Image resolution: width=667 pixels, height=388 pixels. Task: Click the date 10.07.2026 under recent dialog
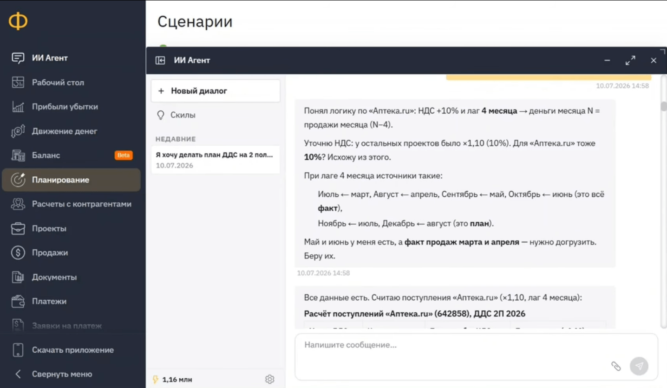[174, 166]
